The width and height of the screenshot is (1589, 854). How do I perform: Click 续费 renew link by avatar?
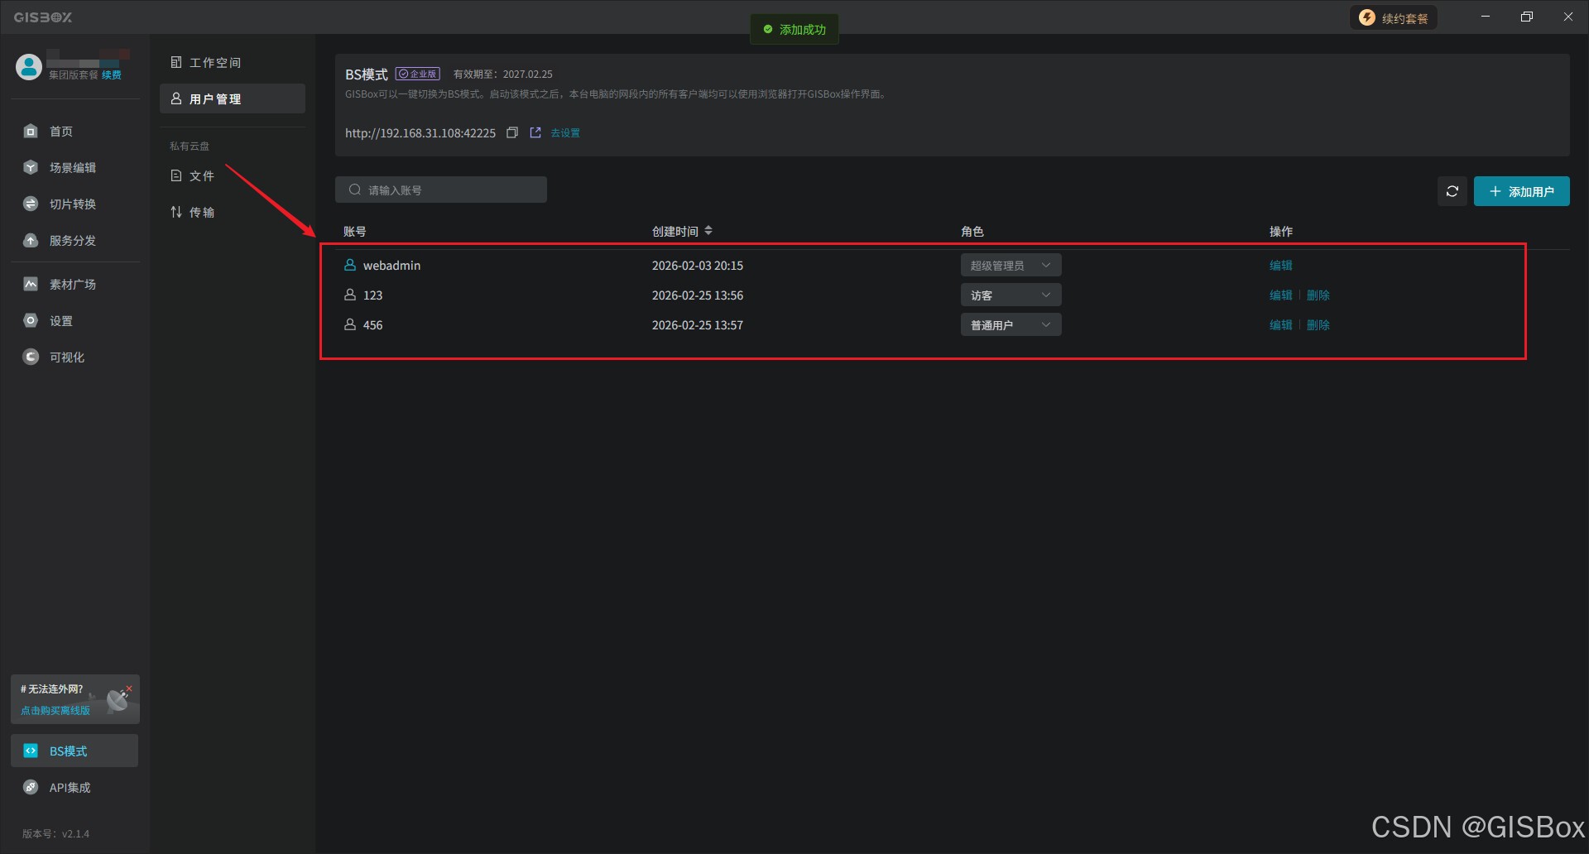pyautogui.click(x=112, y=74)
